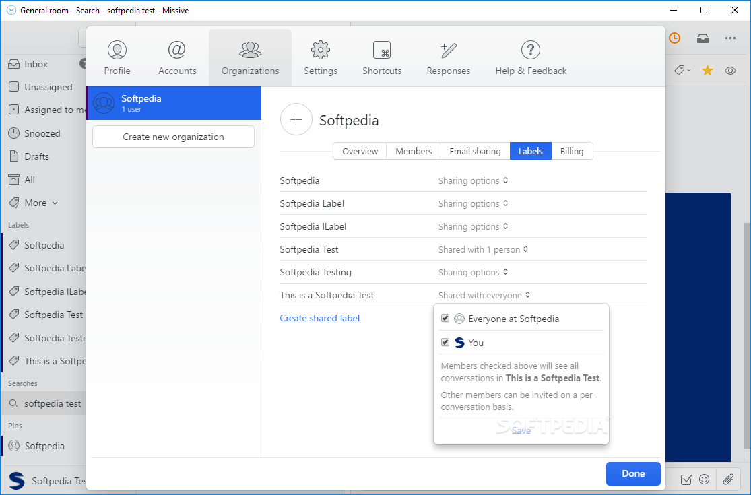This screenshot has width=751, height=495.
Task: Click the Softpedia organization name heading
Action: coord(349,120)
